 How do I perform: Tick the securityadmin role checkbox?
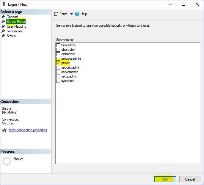pos(58,68)
